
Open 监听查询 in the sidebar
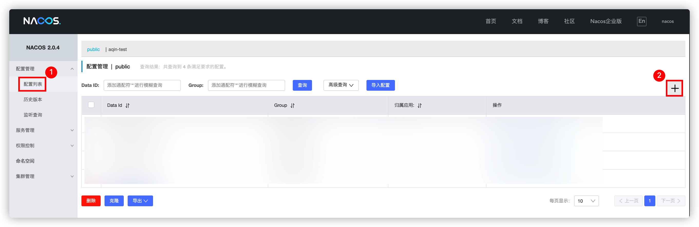click(33, 115)
